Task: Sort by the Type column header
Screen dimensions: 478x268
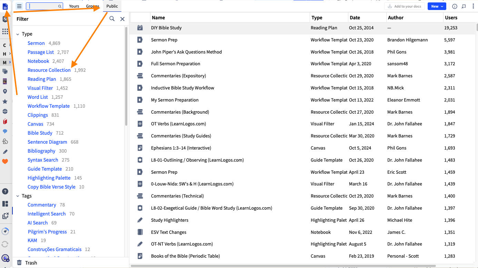Action: [329, 18]
